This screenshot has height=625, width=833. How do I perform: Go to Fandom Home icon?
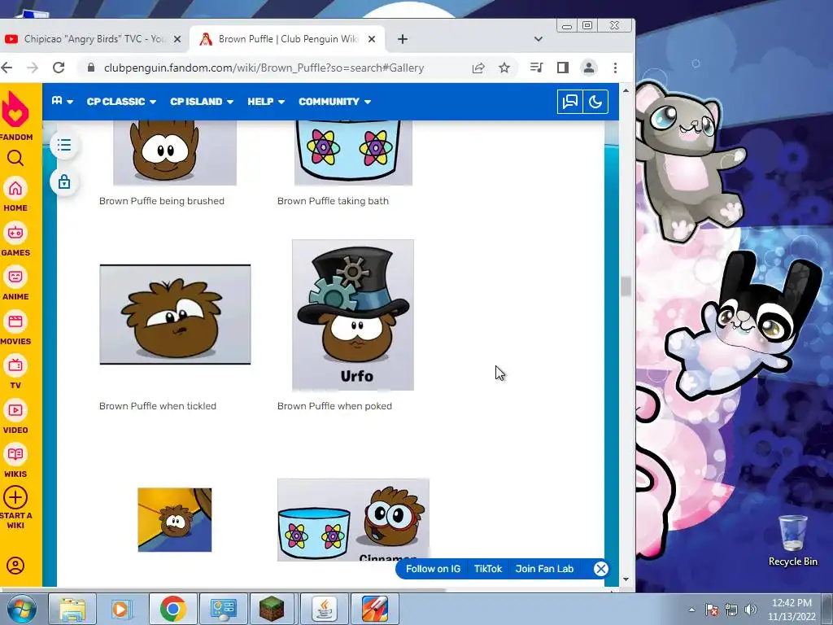15,189
